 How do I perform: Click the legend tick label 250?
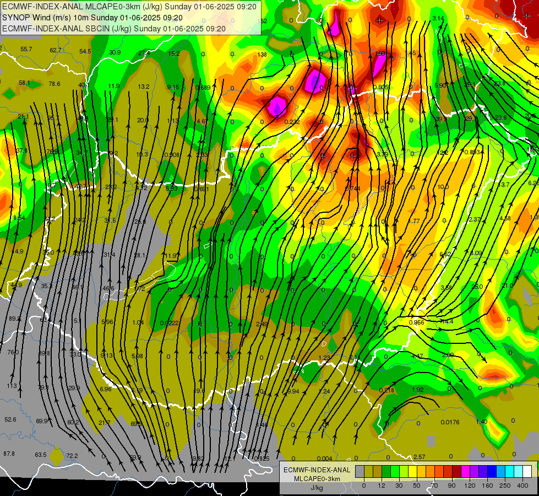pos(505,486)
